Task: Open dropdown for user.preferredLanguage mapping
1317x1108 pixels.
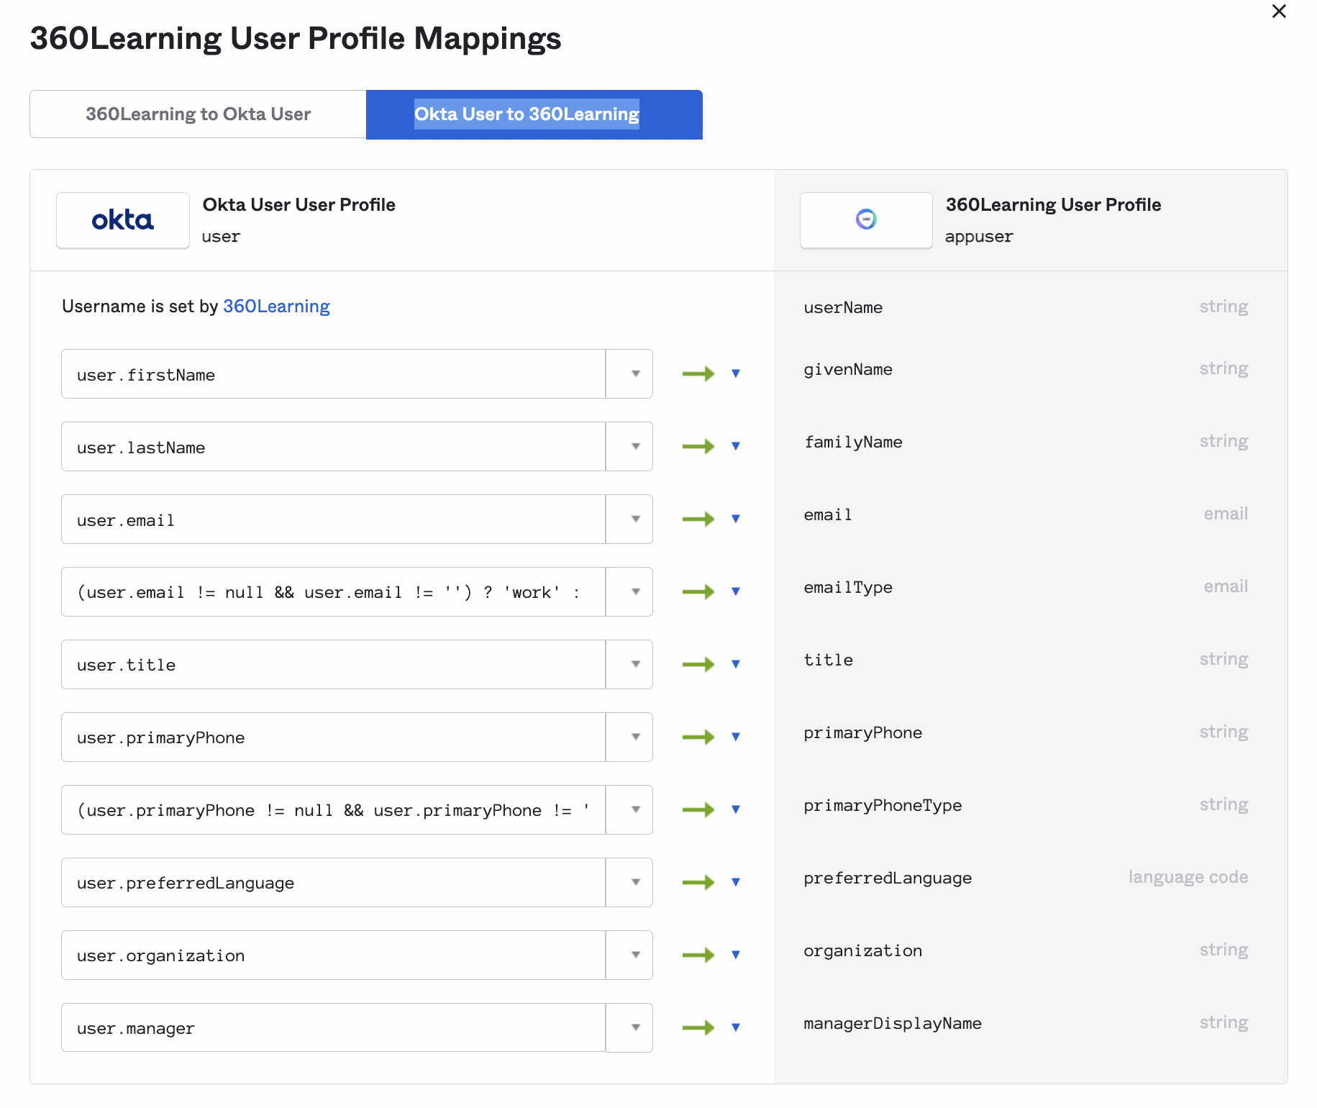Action: tap(629, 883)
